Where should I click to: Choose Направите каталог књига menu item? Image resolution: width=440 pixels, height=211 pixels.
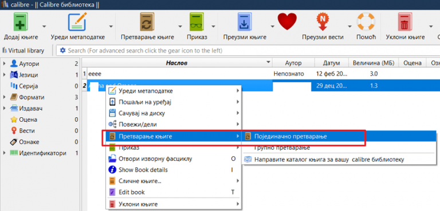(x=339, y=160)
